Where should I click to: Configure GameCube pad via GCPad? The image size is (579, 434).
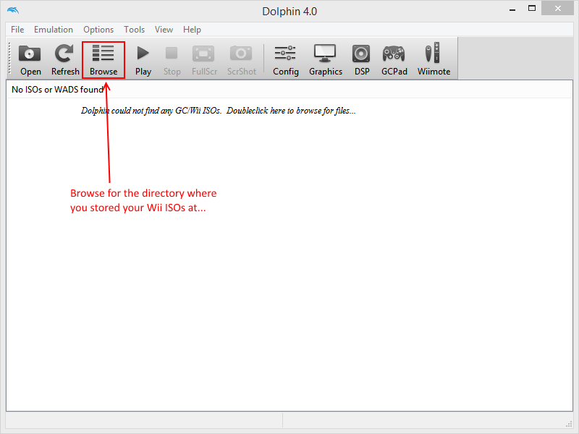[394, 60]
